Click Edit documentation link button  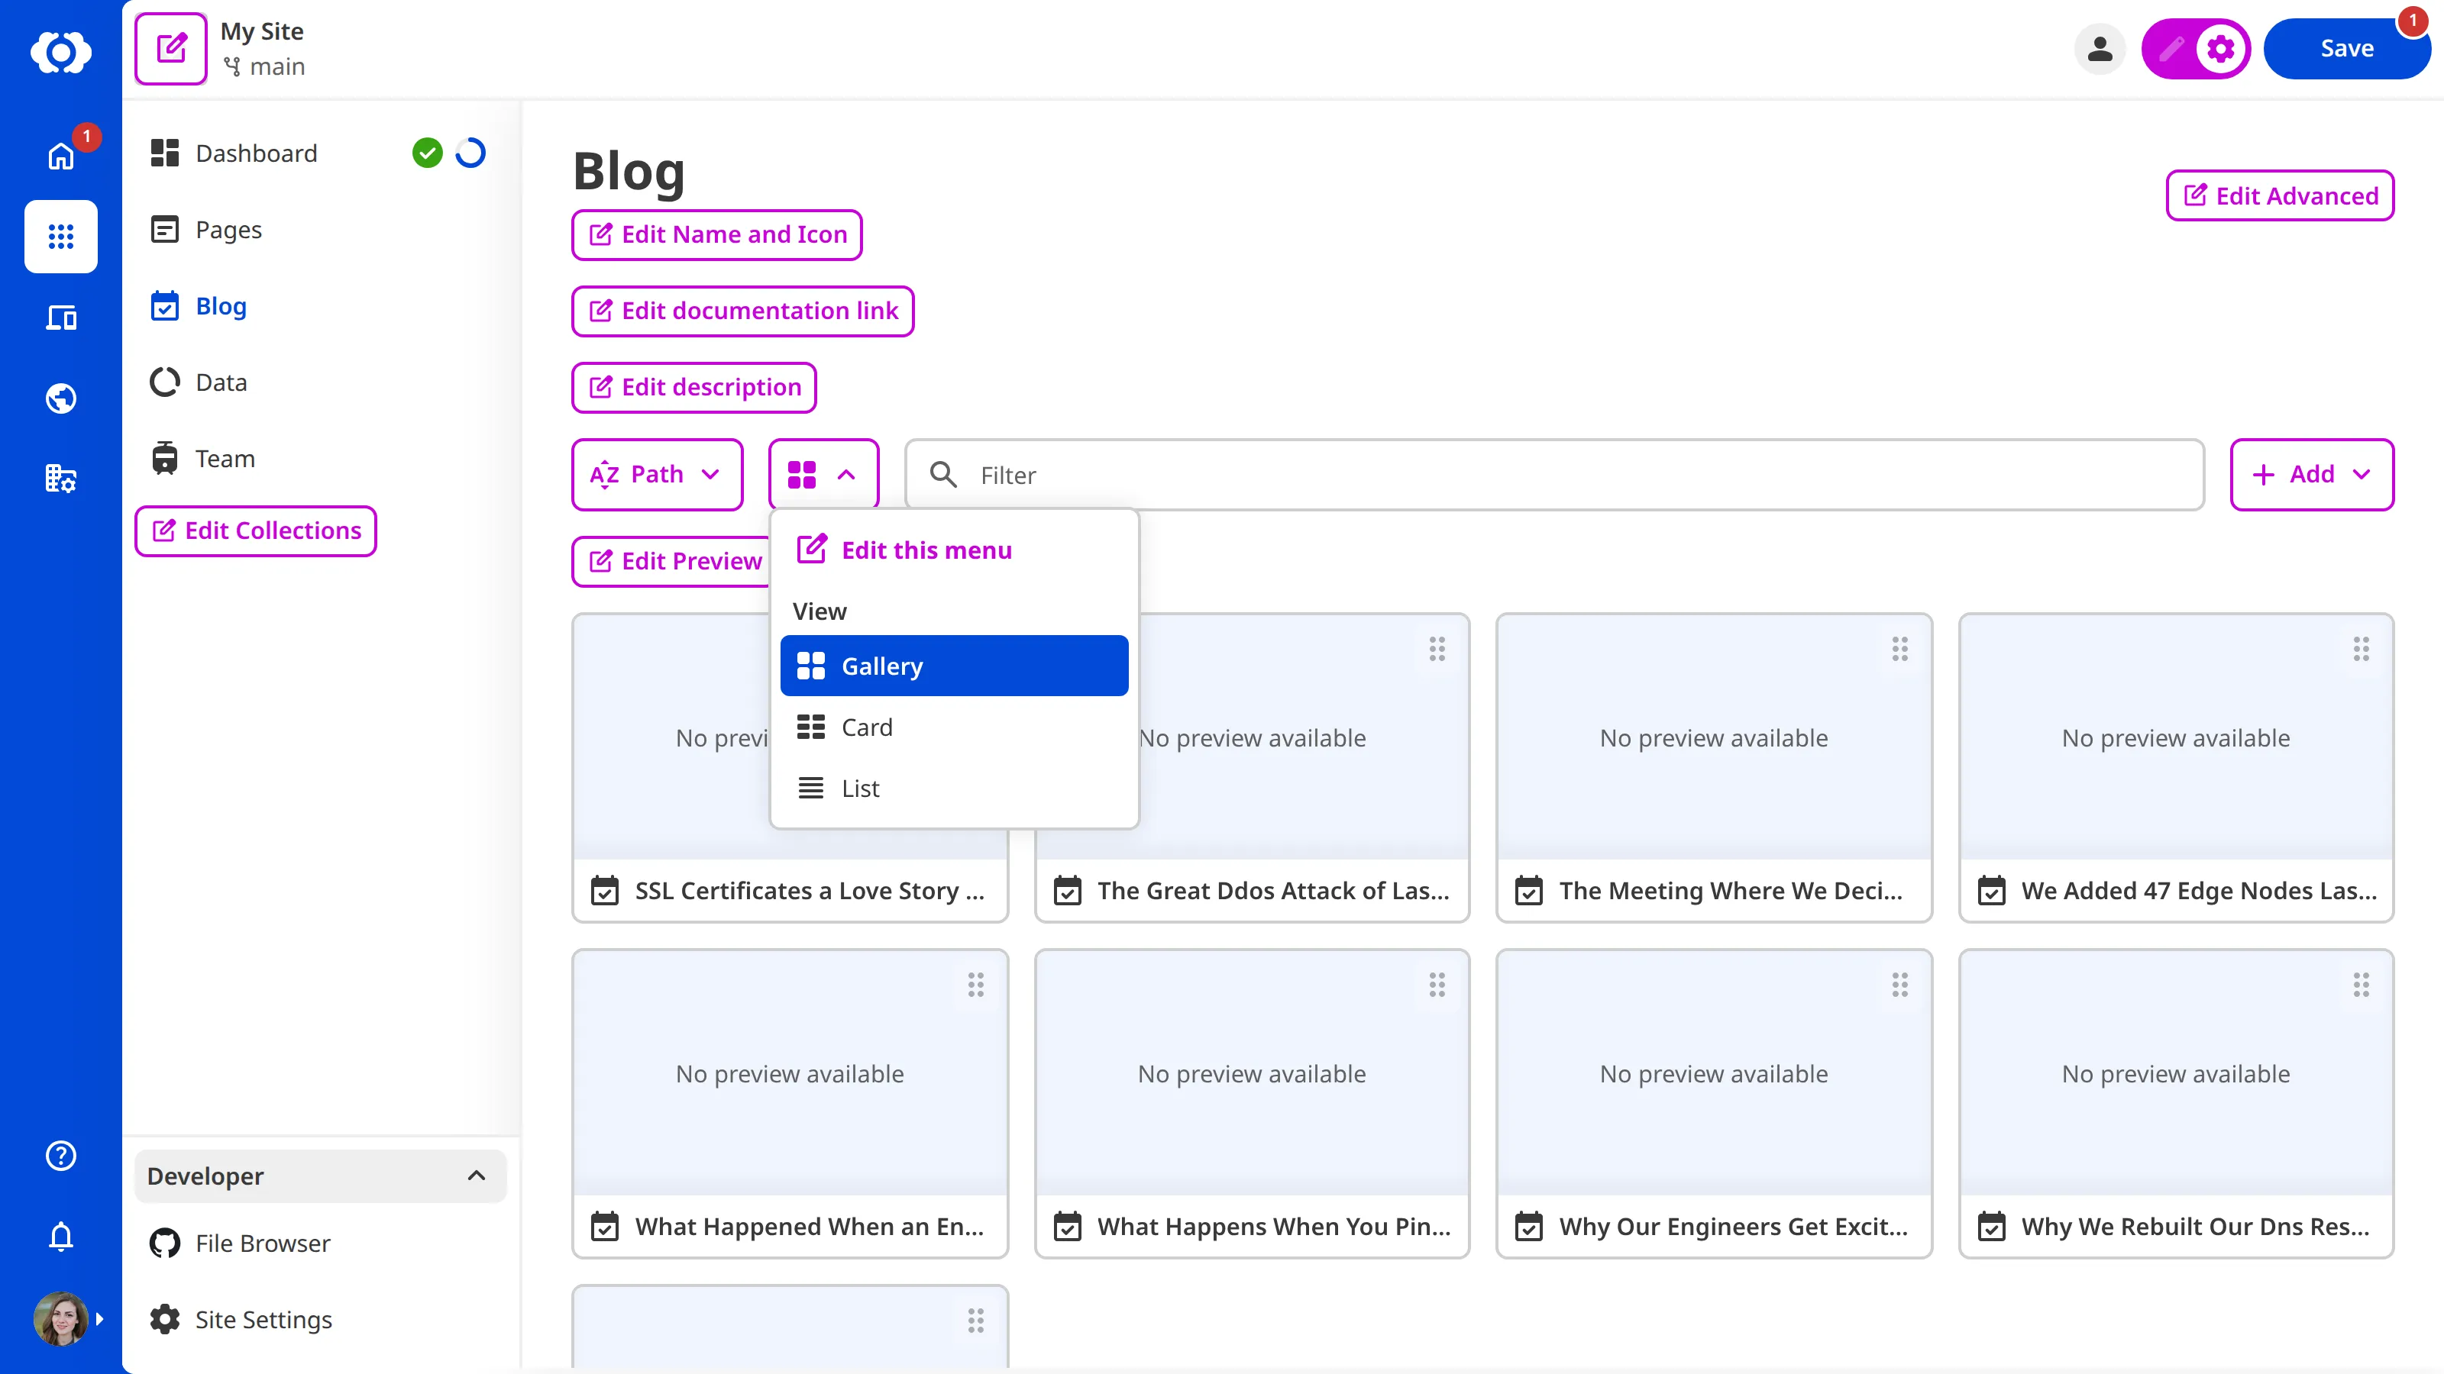[743, 311]
